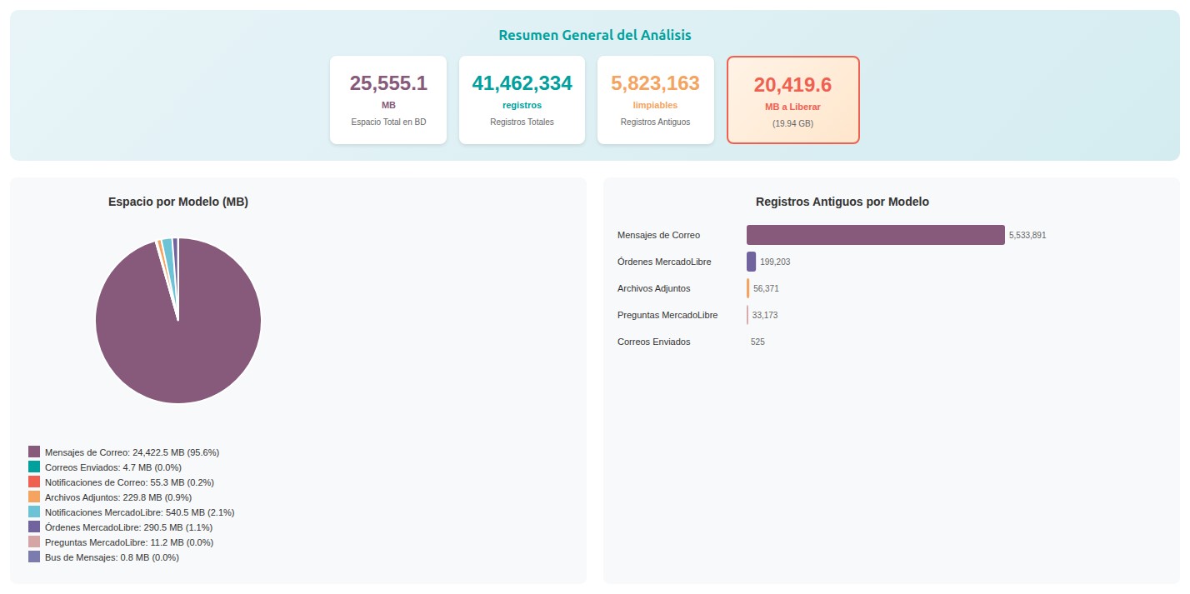Image resolution: width=1190 pixels, height=594 pixels.
Task: Click the Bus de Mensajes legend swatch
Action: click(x=34, y=557)
